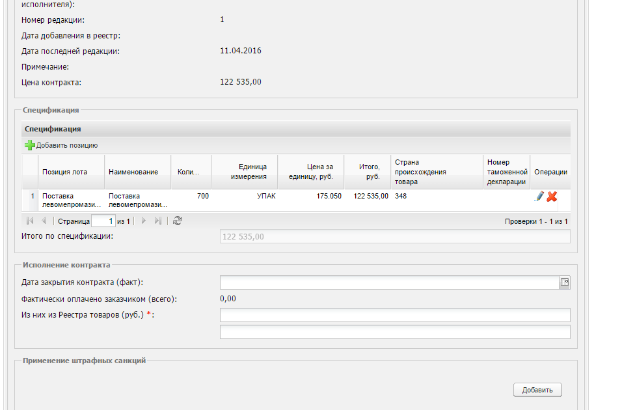Click the Добавить позицию link
Viewport: 622px width, 410px height.
click(66, 145)
